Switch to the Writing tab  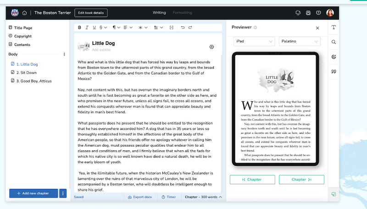[x=159, y=13]
